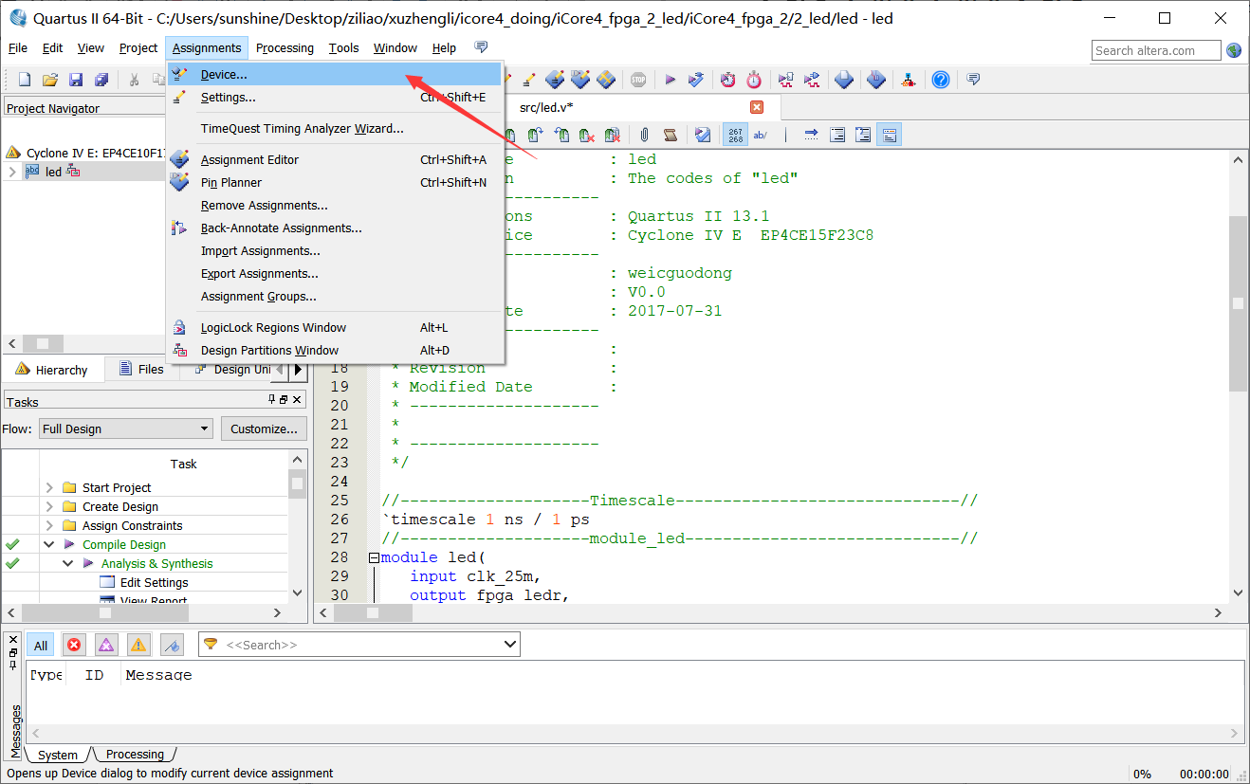Screen dimensions: 1250x784
Task: Collapse the Analysis & Synthesis task
Action: click(68, 563)
